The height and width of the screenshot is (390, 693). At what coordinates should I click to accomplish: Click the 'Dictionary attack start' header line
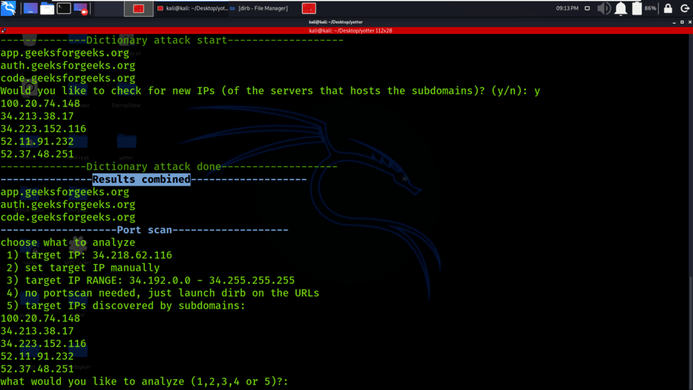[x=172, y=40]
